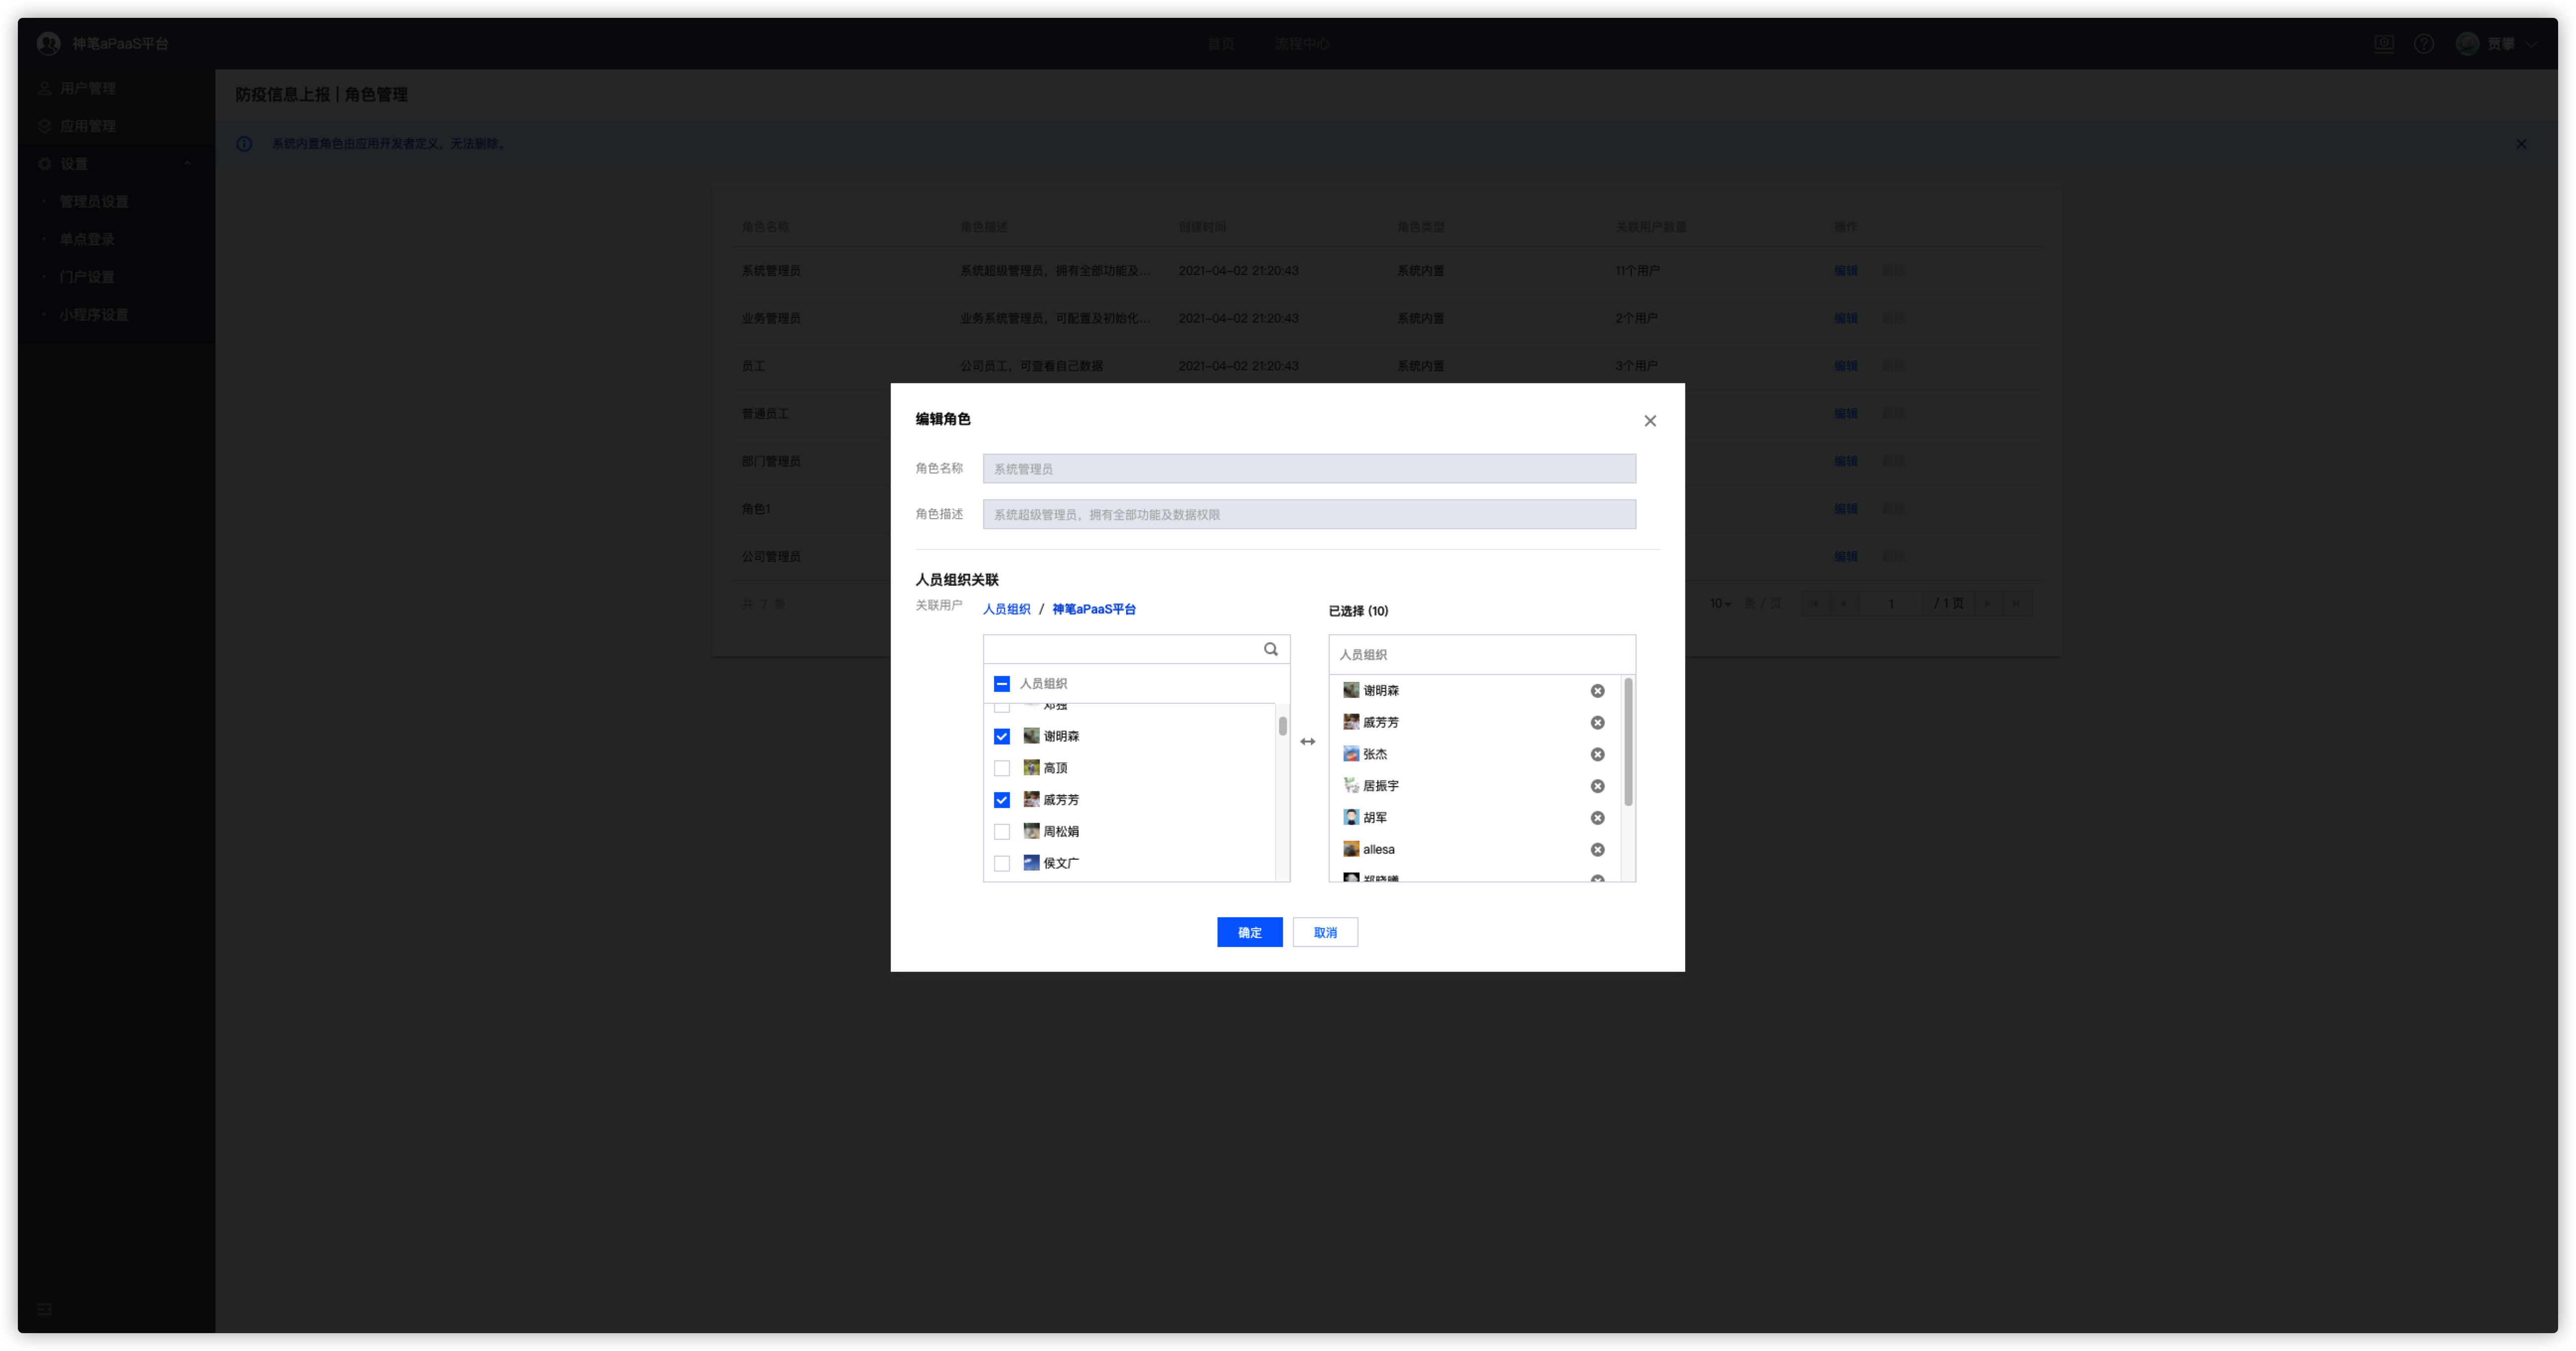This screenshot has height=1351, width=2576.
Task: Open 用户管理 in the sidebar
Action: coord(87,89)
